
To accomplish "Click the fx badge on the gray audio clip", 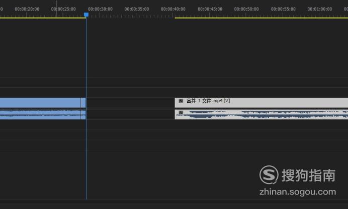I will (181, 113).
